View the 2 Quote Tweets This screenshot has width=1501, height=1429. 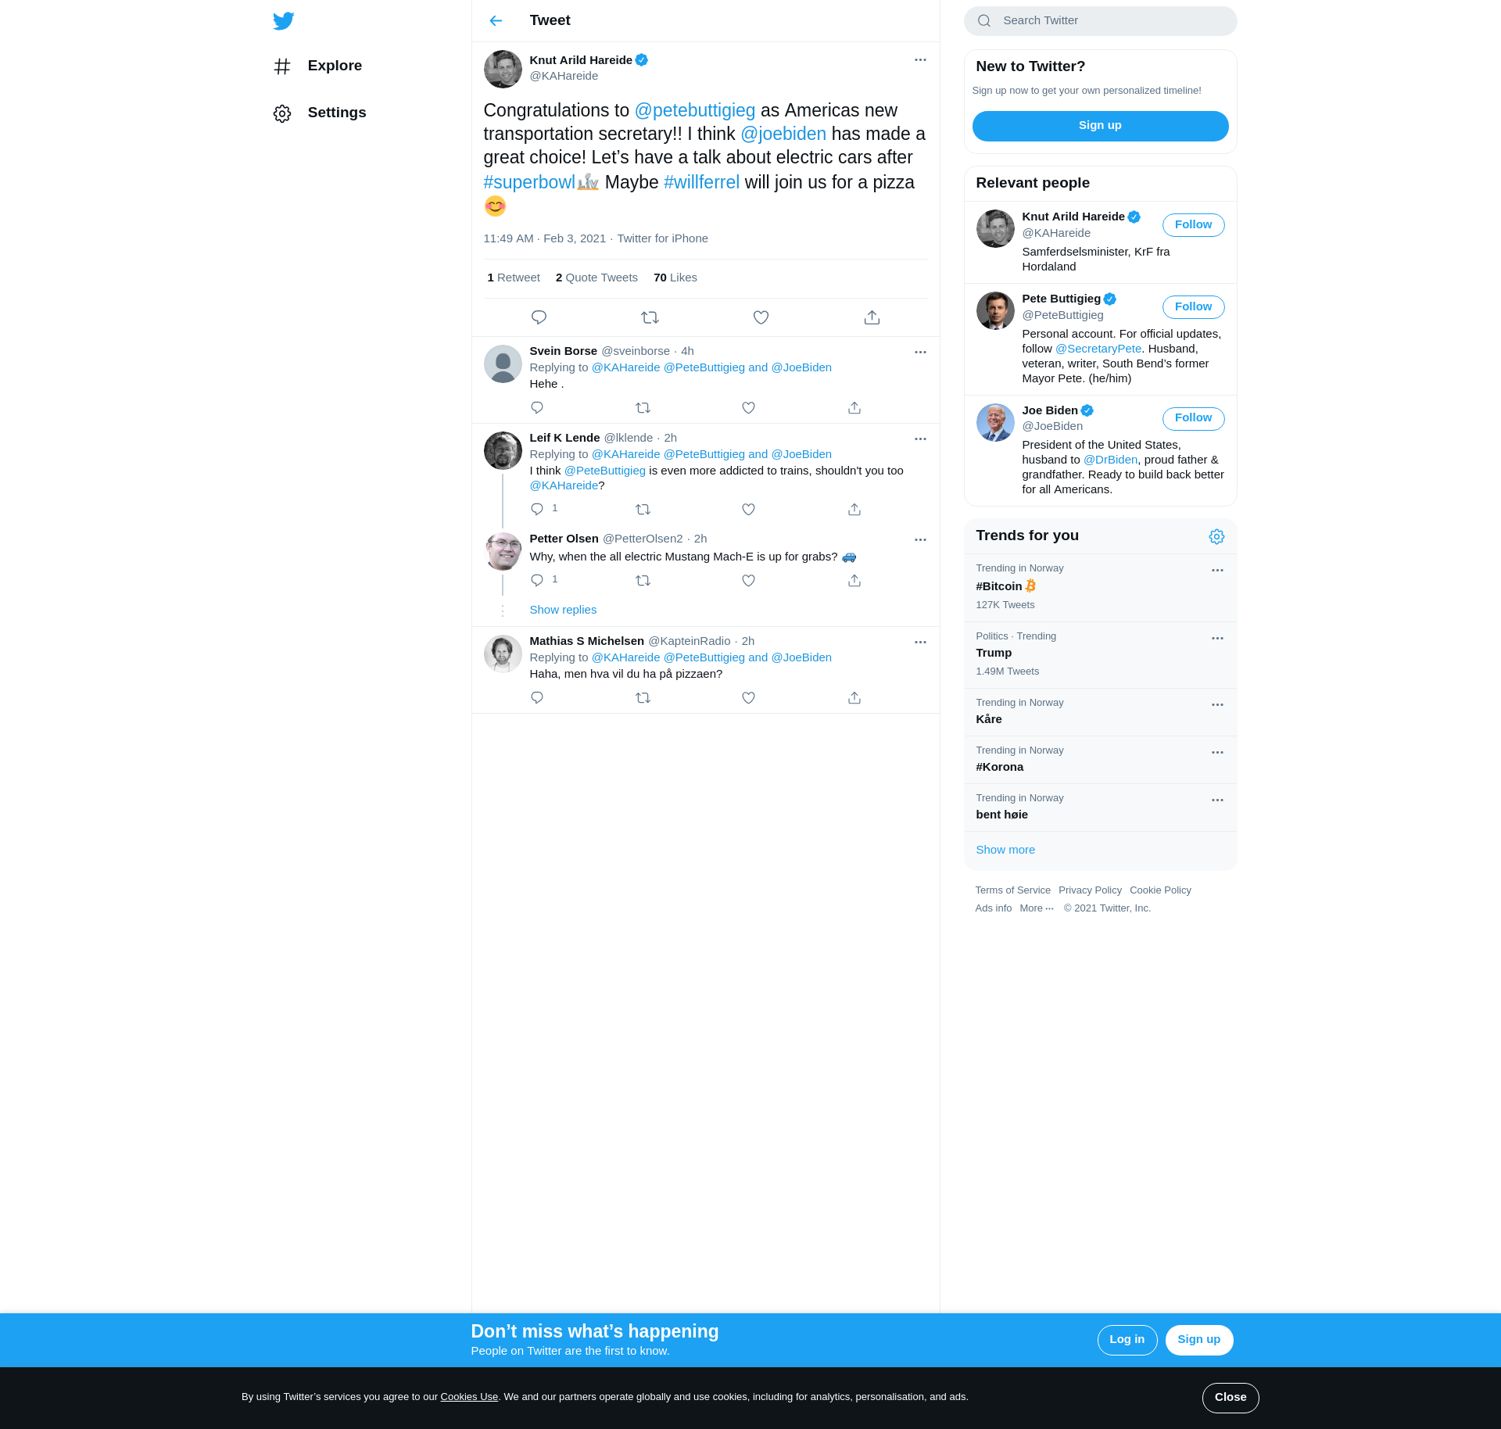[x=596, y=278]
